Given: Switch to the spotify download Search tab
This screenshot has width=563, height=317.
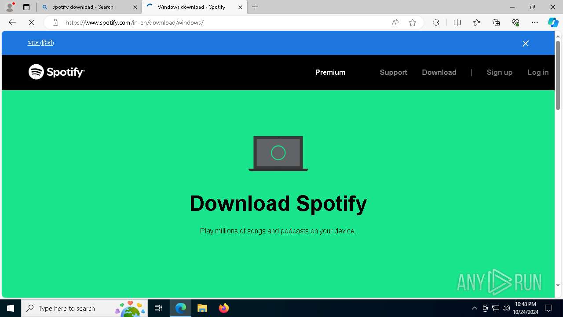Looking at the screenshot, I should [x=89, y=7].
